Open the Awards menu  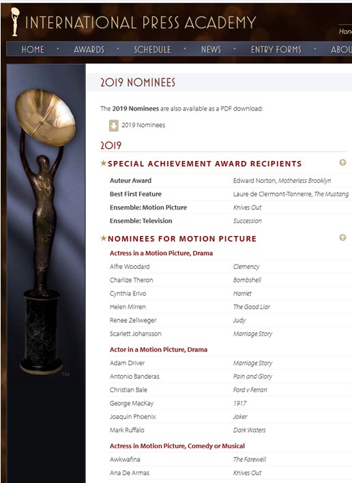pyautogui.click(x=89, y=49)
